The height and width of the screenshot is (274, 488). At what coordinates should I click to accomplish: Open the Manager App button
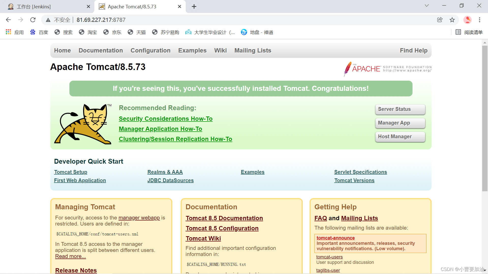(x=400, y=123)
